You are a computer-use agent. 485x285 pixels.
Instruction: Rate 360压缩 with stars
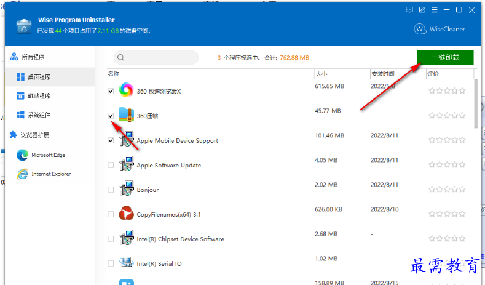coord(447,116)
